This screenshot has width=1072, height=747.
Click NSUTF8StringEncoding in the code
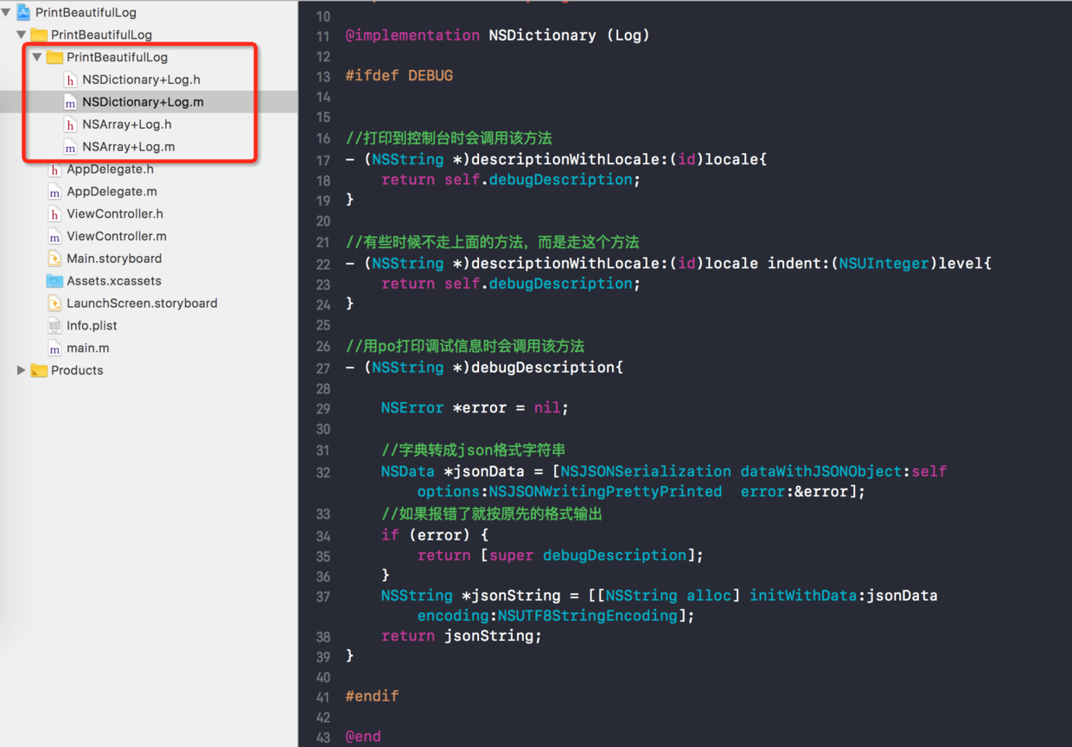click(x=587, y=616)
